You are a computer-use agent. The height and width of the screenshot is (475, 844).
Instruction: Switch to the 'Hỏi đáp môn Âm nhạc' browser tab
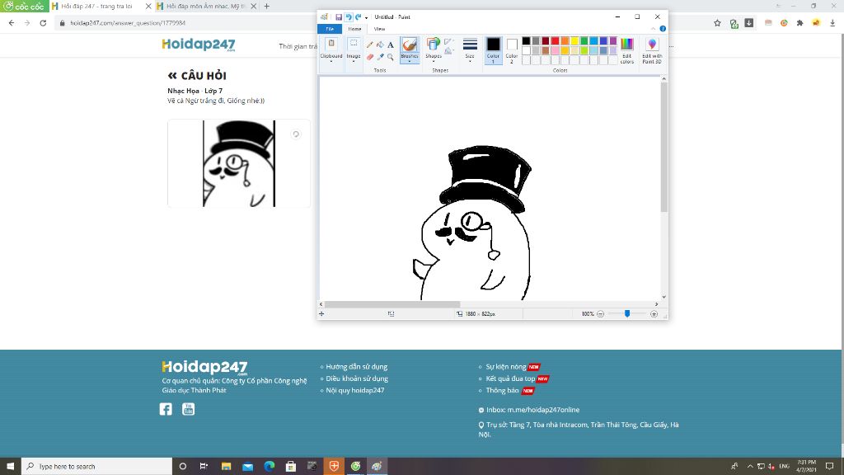point(205,7)
